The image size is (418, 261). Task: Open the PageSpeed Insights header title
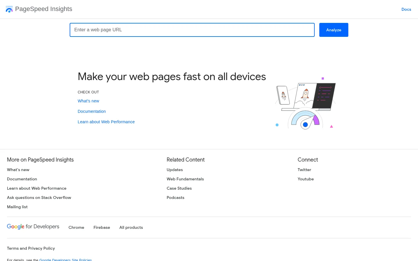[x=44, y=9]
